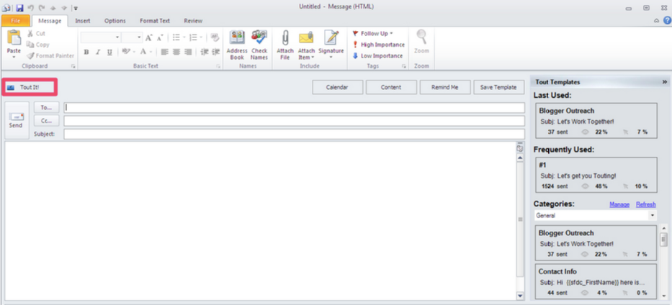Screen dimensions: 672x305
Task: Activate the Format Painter
Action: coord(50,55)
